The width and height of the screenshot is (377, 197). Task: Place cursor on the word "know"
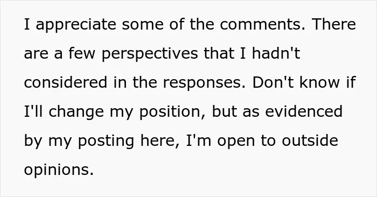click(x=319, y=82)
